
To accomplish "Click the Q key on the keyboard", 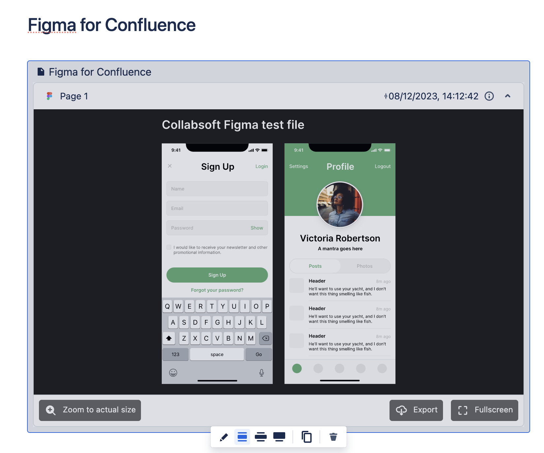I will [x=167, y=306].
